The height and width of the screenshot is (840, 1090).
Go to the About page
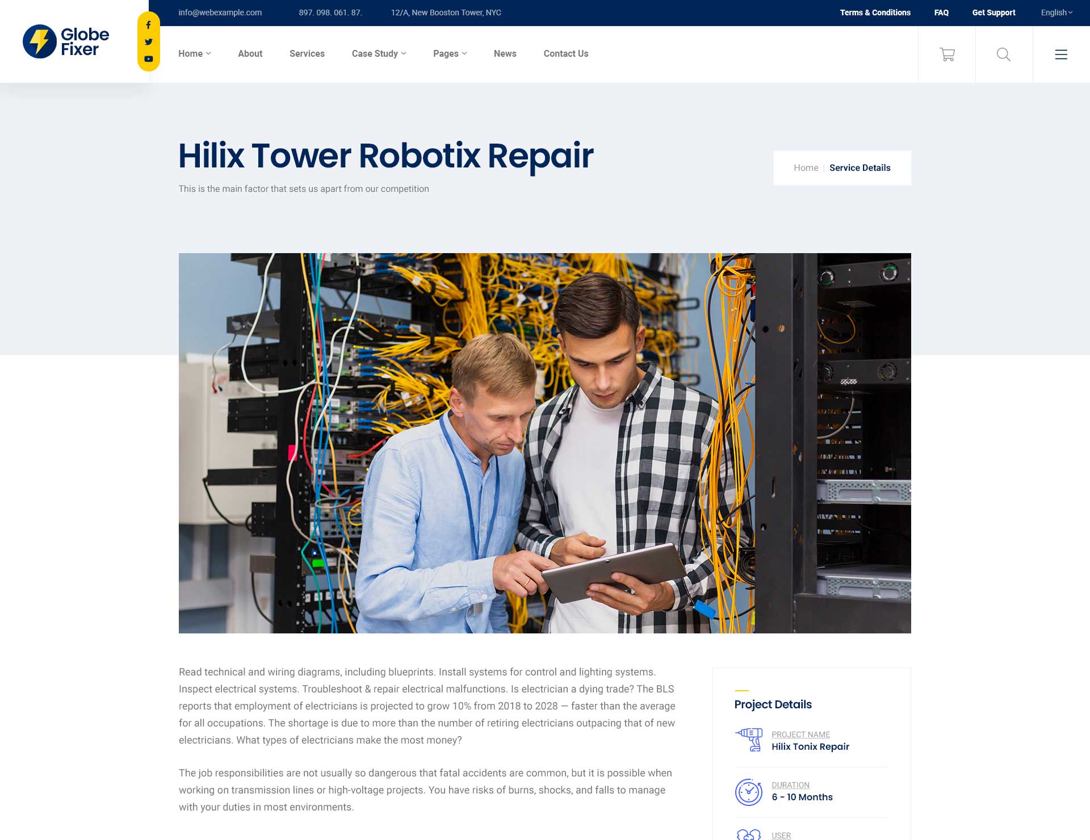250,53
